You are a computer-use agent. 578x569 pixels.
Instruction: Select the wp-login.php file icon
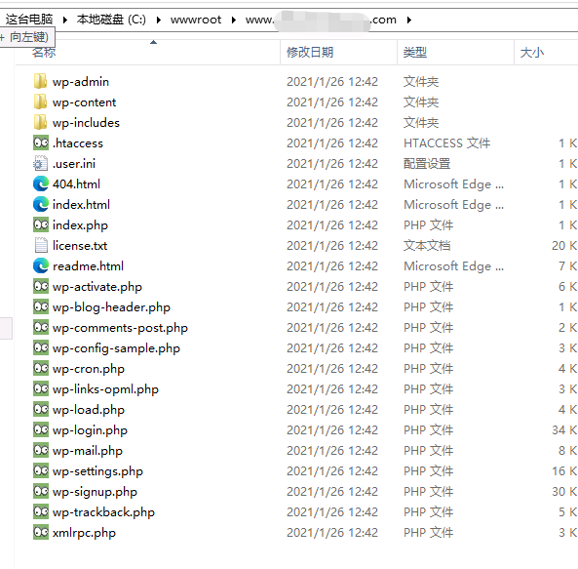click(41, 429)
